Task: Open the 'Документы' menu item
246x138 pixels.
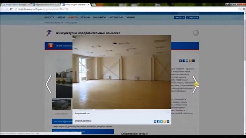Action: [99, 17]
